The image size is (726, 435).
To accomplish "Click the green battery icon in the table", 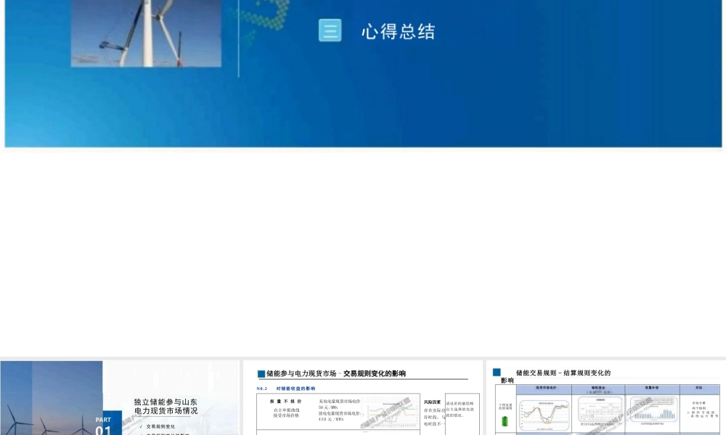I will tap(505, 421).
